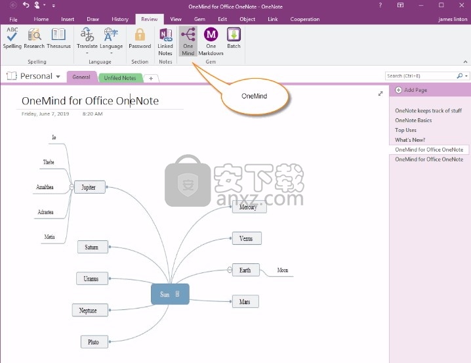This screenshot has width=471, height=363.
Task: Open the Top Uses page
Action: tap(405, 130)
